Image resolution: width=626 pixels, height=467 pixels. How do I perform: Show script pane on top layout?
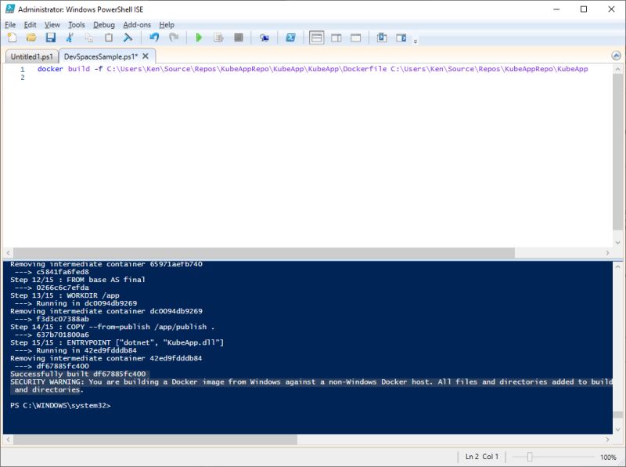(317, 38)
